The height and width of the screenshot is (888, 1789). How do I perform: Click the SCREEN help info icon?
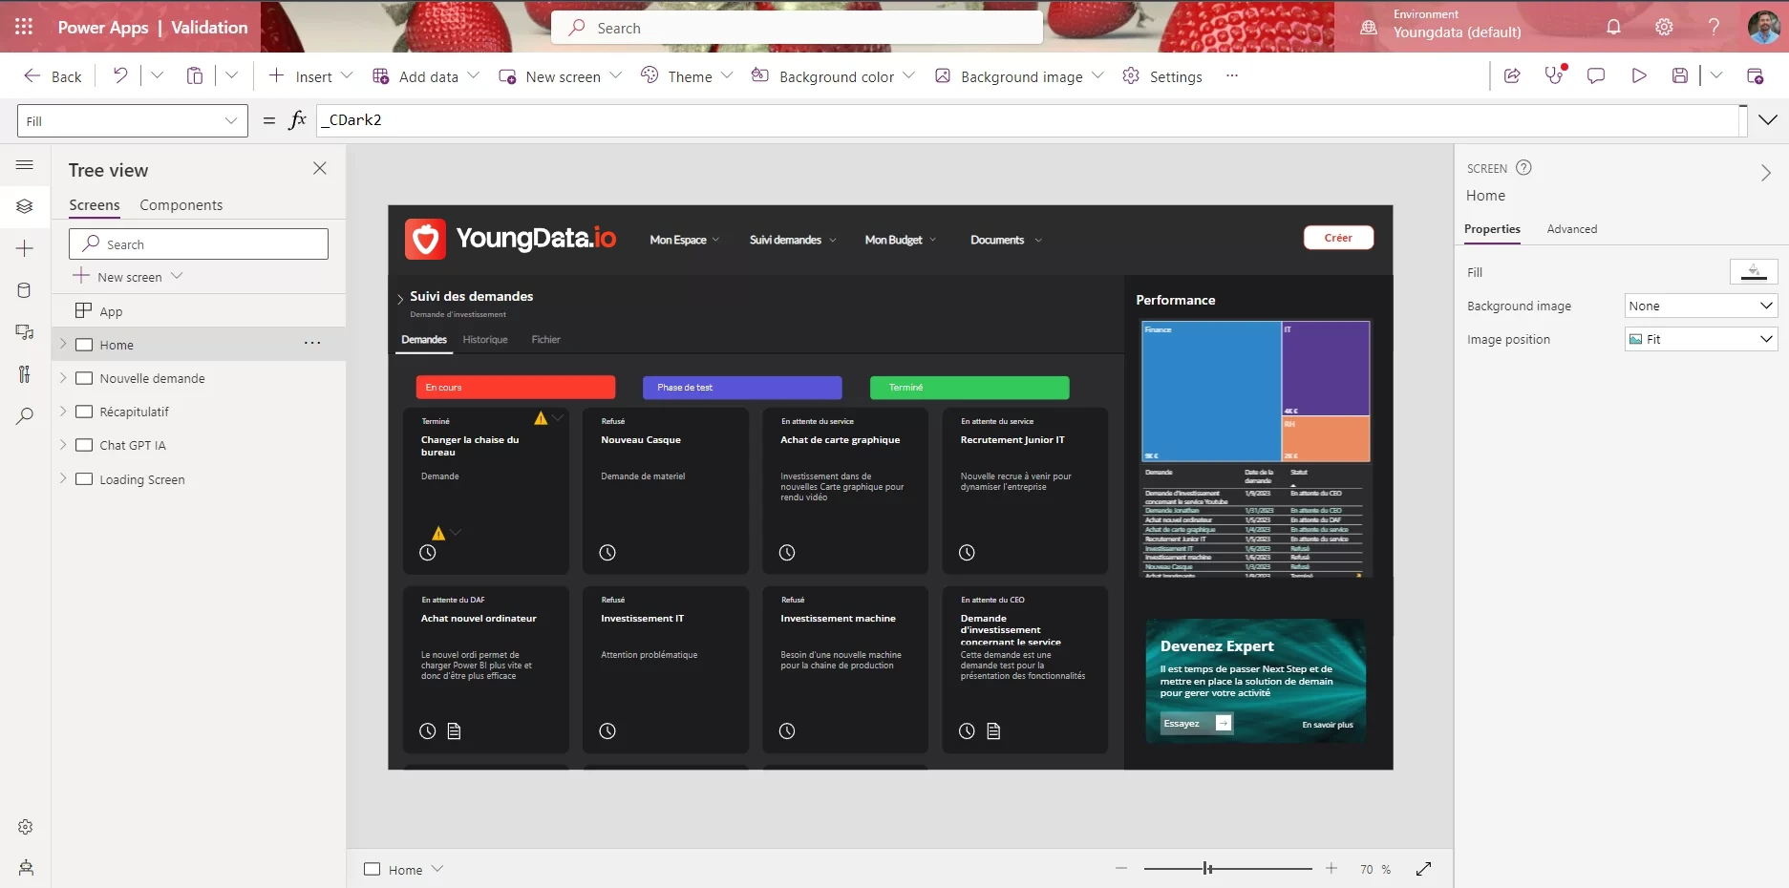1524,168
